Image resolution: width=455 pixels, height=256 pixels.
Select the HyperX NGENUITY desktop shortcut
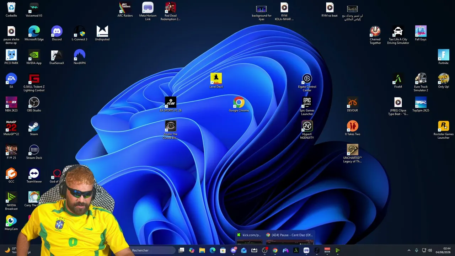(x=307, y=130)
